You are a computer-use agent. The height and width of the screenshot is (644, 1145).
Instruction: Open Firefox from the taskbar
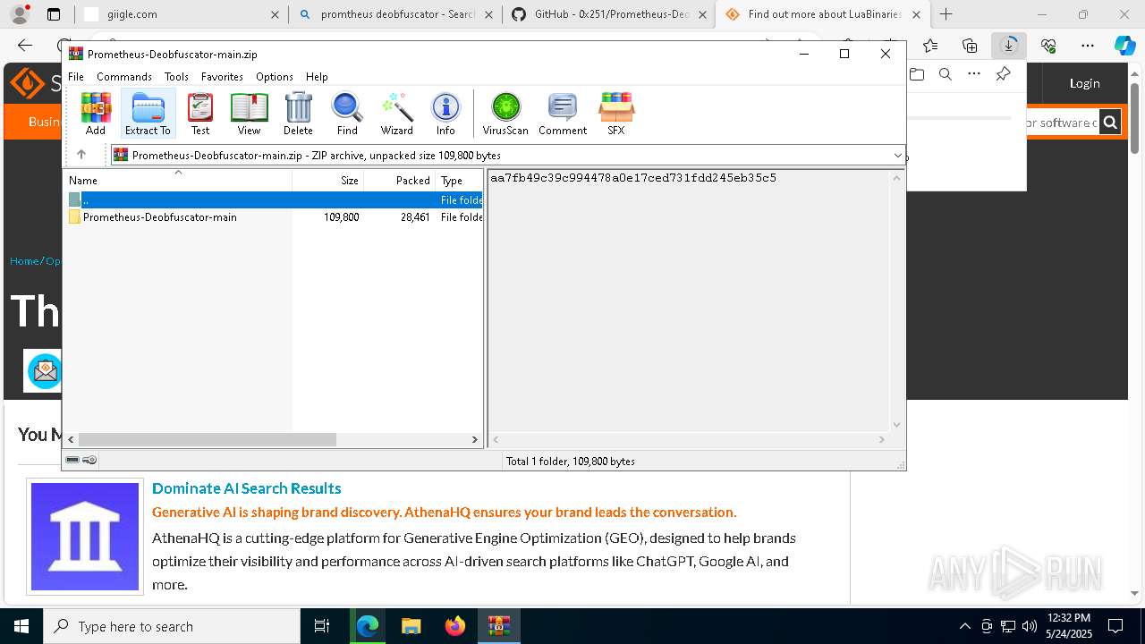(x=455, y=626)
